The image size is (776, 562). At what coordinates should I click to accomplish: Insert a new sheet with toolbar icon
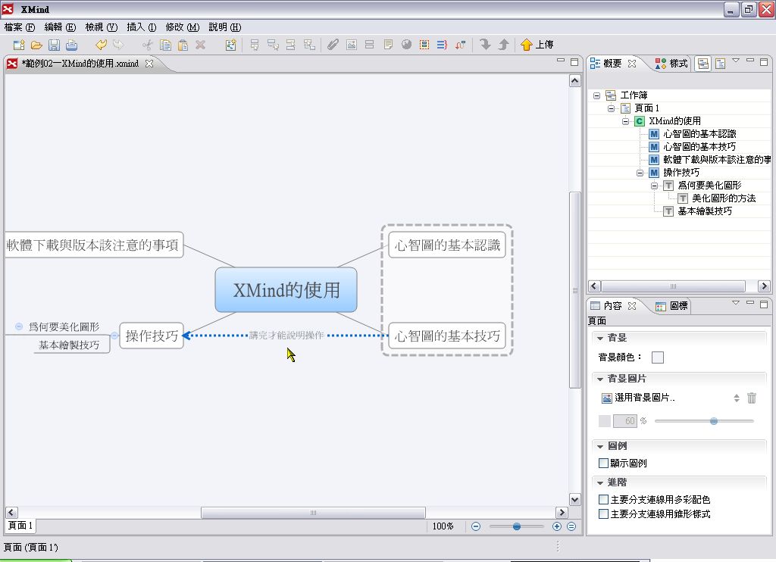point(230,45)
